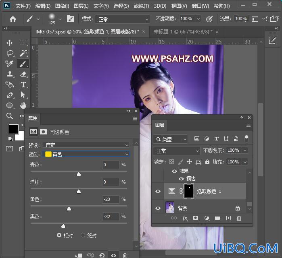282x258 pixels.
Task: Filter layers by type layer icon
Action: point(217,138)
